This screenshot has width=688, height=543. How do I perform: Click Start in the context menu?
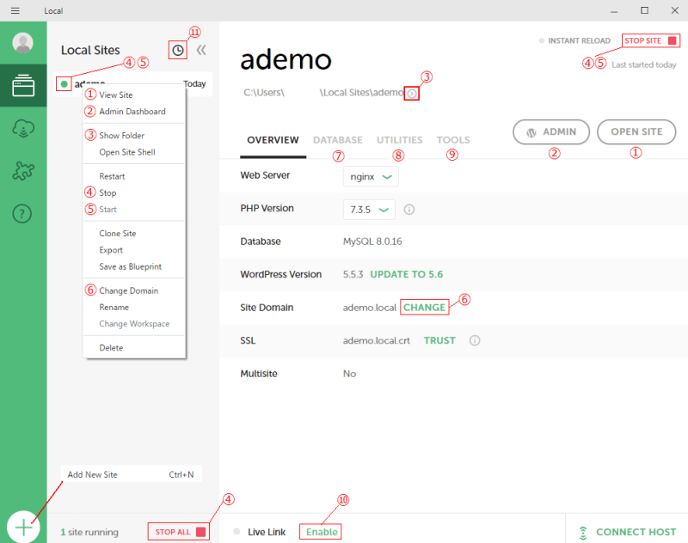click(x=134, y=210)
